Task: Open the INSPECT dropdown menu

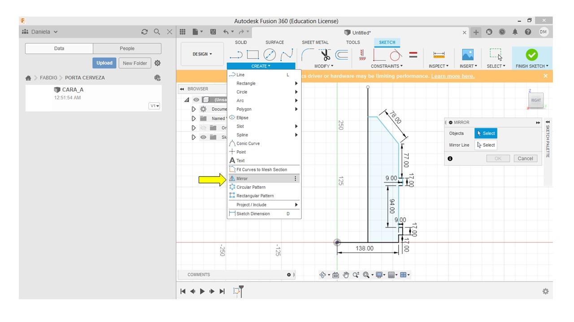Action: (x=438, y=66)
